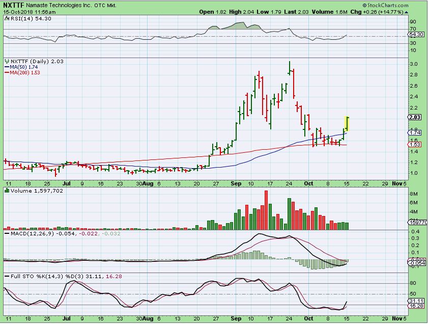Click the 1.74 MA(50) tag on right axis
Image resolution: width=428 pixels, height=324 pixels.
point(415,133)
